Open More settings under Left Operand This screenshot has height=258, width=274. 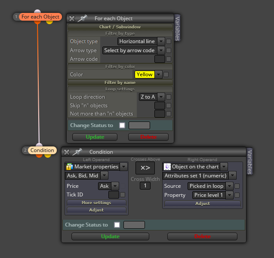pos(96,203)
